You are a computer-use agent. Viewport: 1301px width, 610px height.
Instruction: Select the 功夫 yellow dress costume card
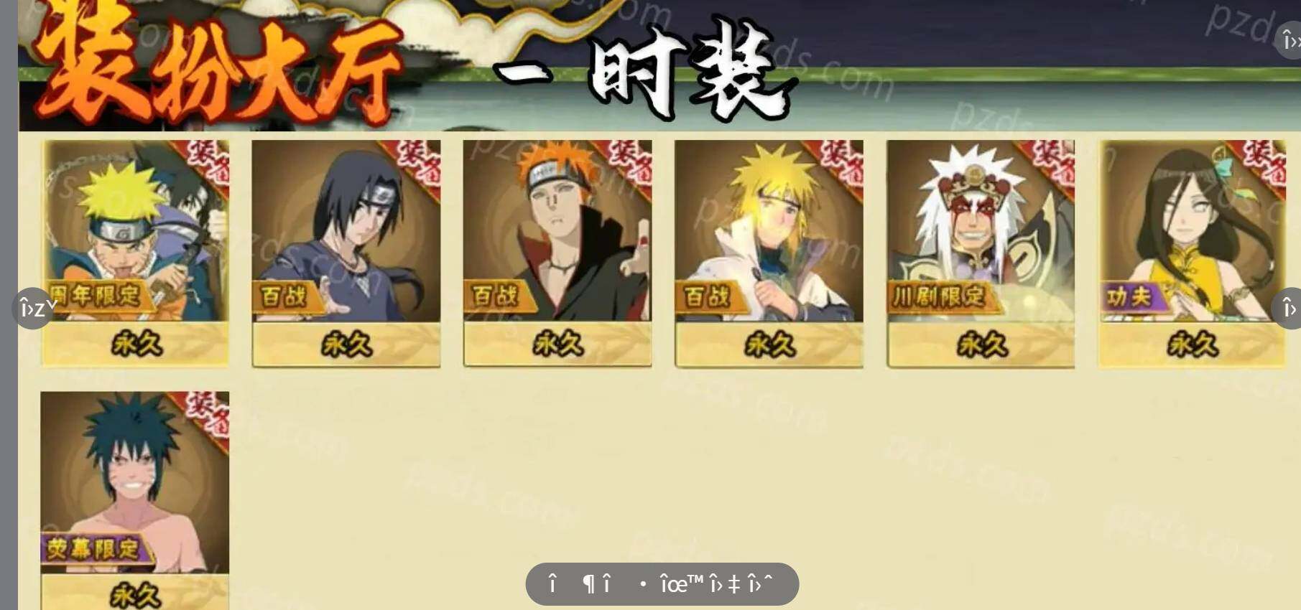point(1192,253)
